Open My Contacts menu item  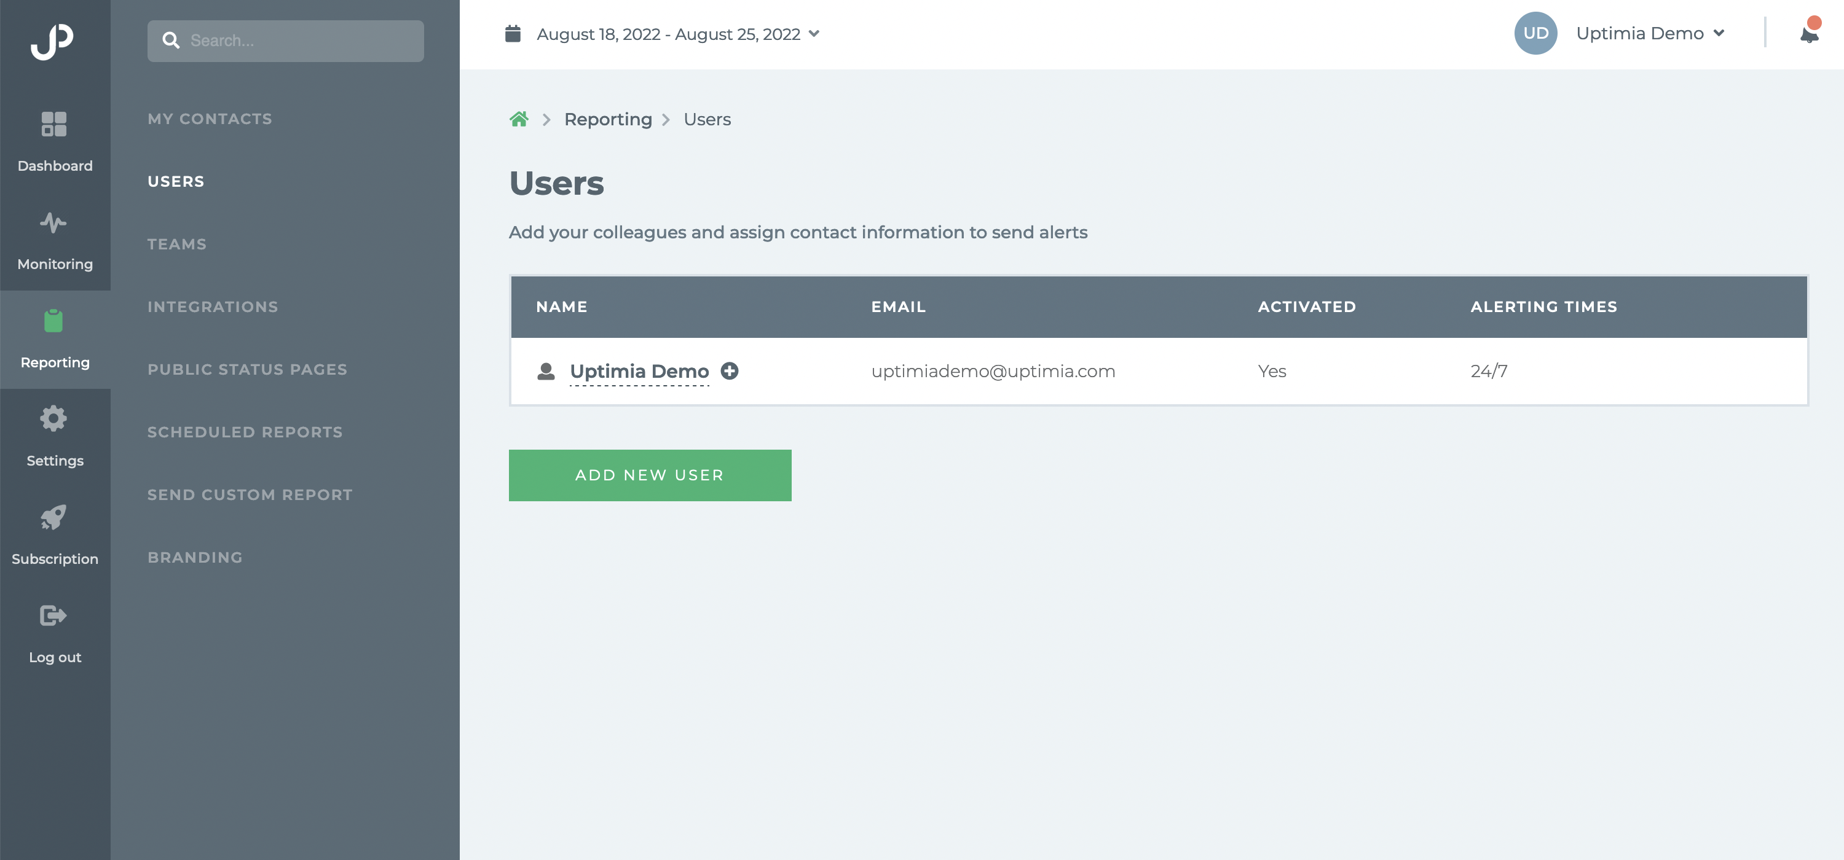pos(210,119)
